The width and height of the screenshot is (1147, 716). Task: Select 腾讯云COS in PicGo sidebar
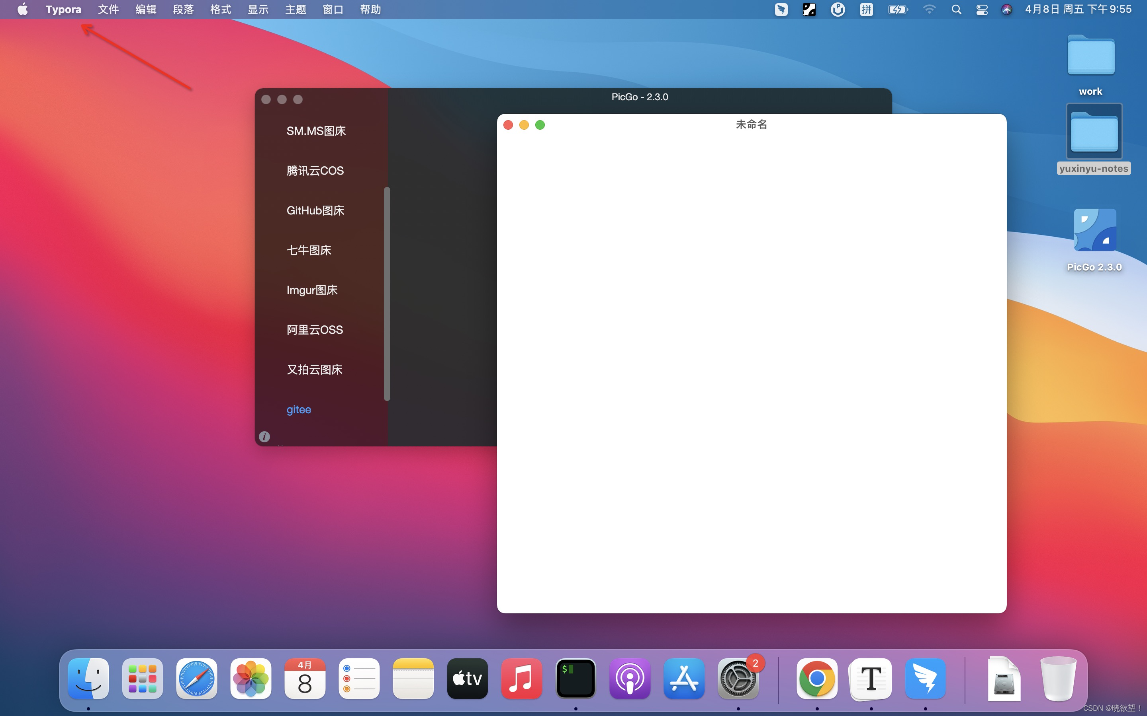315,171
